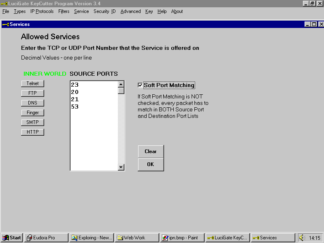Screen dimensions: 324x243
Task: Open the Types menu
Action: click(19, 11)
